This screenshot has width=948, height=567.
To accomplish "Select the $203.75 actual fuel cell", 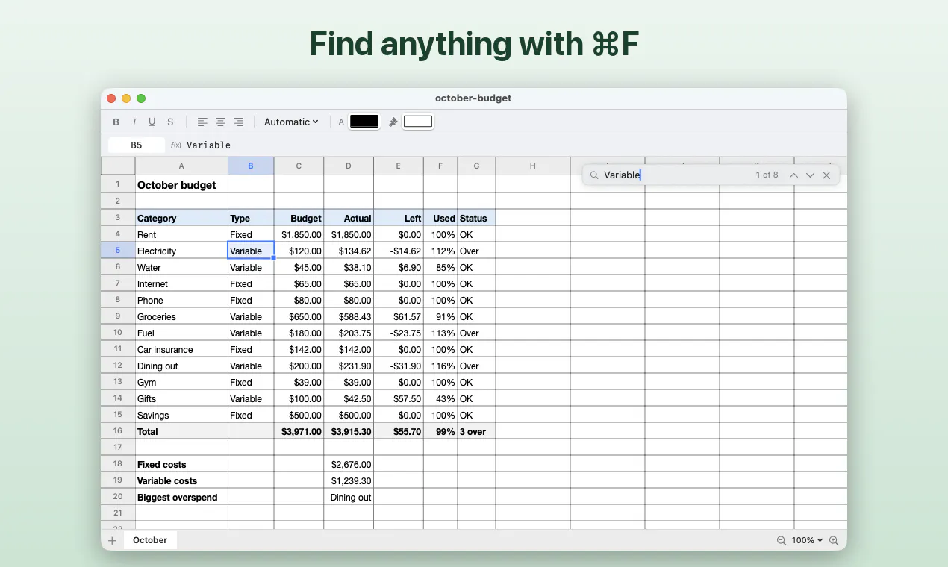I will coord(349,333).
